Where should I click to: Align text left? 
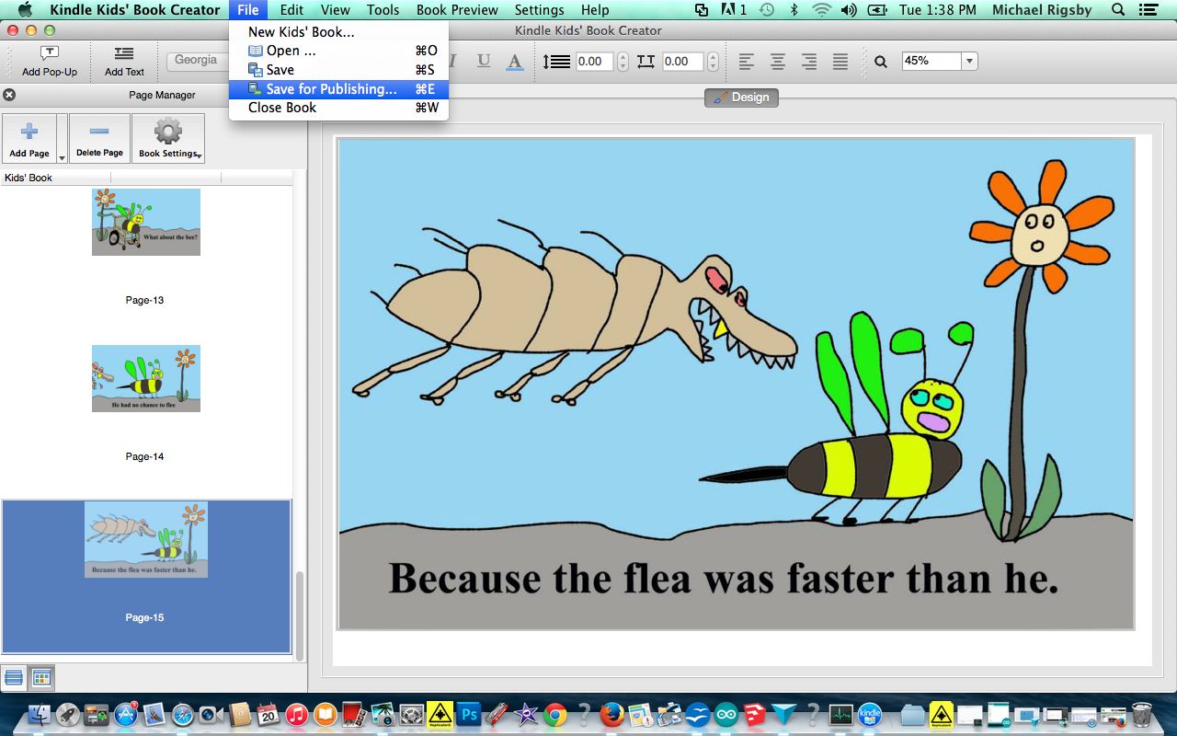coord(747,62)
